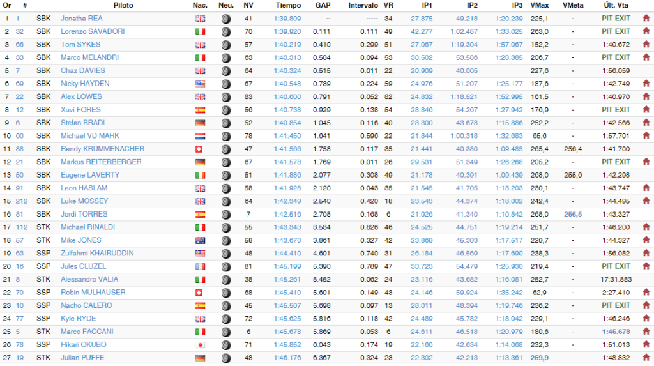Click the French flag beside Jules CLUZEL
Image resolution: width=654 pixels, height=366 pixels.
(x=200, y=266)
